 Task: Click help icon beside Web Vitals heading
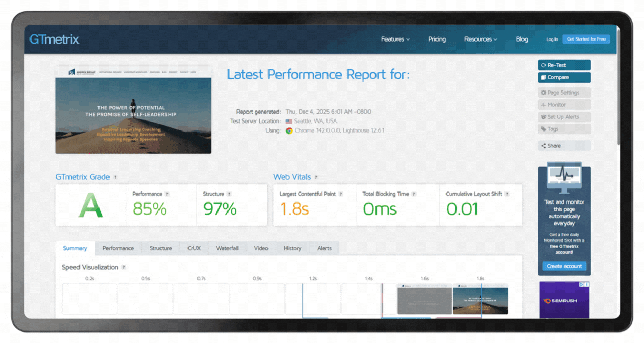pyautogui.click(x=316, y=177)
